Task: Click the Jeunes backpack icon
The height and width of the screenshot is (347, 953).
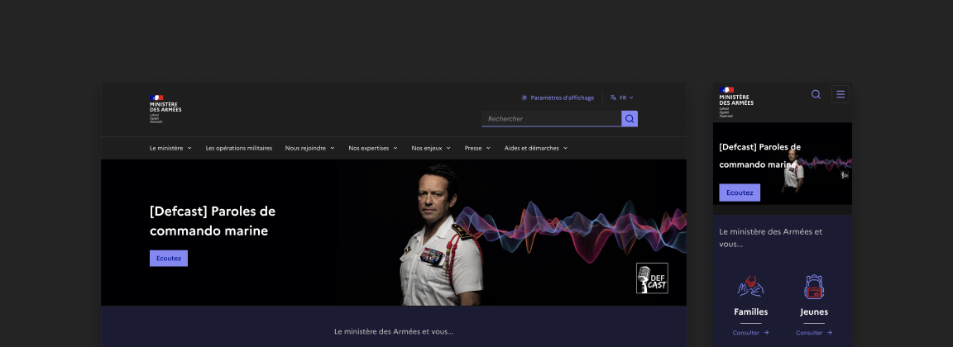Action: (814, 287)
